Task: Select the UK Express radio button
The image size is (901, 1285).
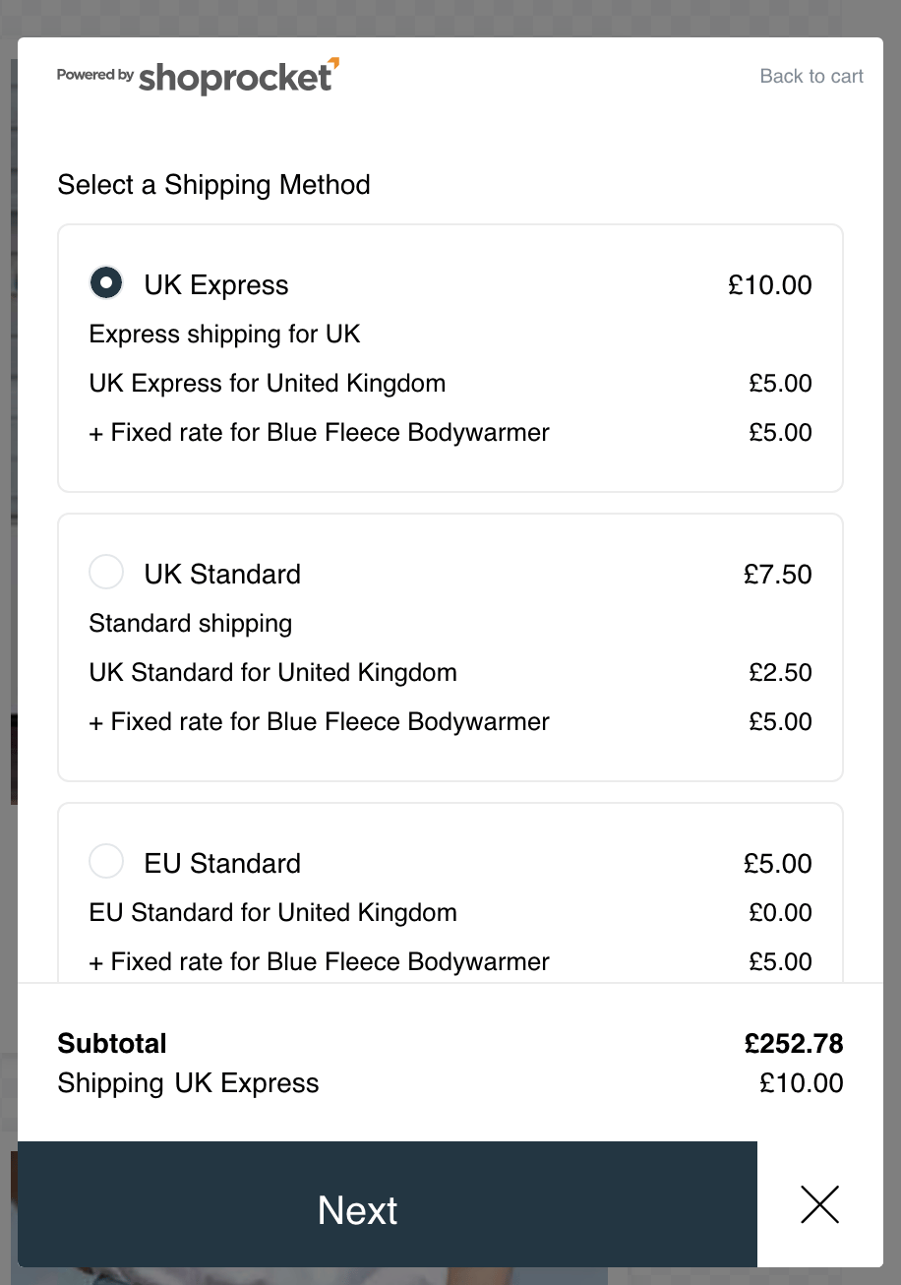Action: point(106,283)
